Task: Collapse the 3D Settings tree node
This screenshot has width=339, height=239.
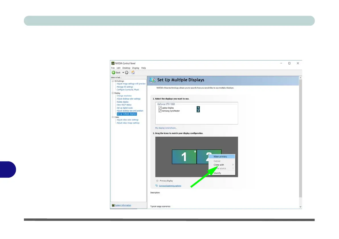Action: point(113,81)
